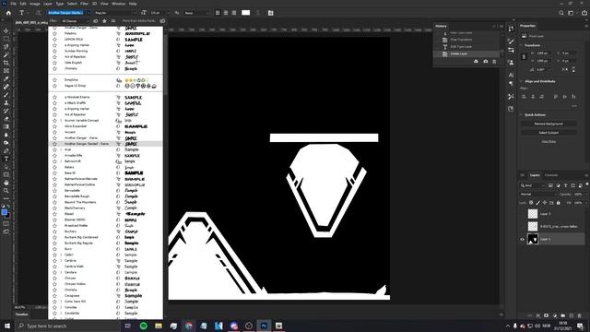
Task: Create new snapshot in History panel
Action: coord(486,62)
